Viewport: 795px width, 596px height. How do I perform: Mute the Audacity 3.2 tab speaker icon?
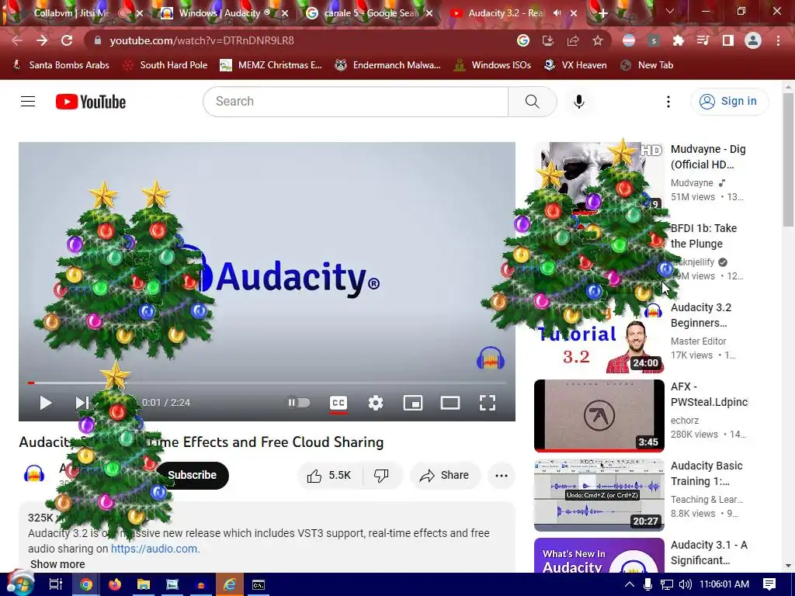click(x=557, y=13)
